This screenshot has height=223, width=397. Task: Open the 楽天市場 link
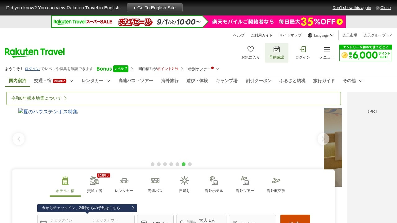[x=350, y=35]
